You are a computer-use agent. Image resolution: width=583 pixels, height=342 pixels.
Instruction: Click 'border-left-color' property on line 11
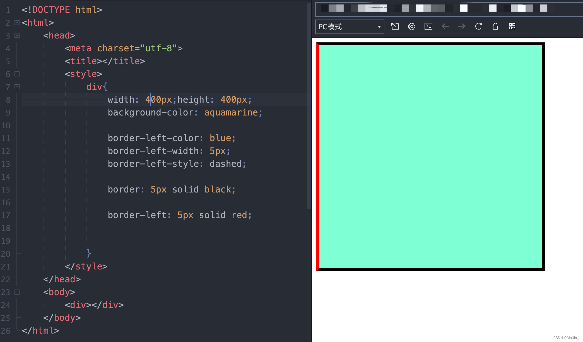point(153,138)
